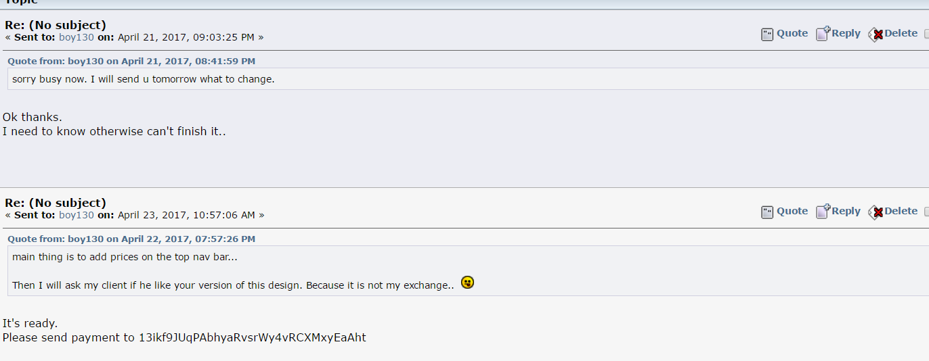Open boy130 profile from the 10:57:06 AM message
This screenshot has width=929, height=361.
(77, 215)
